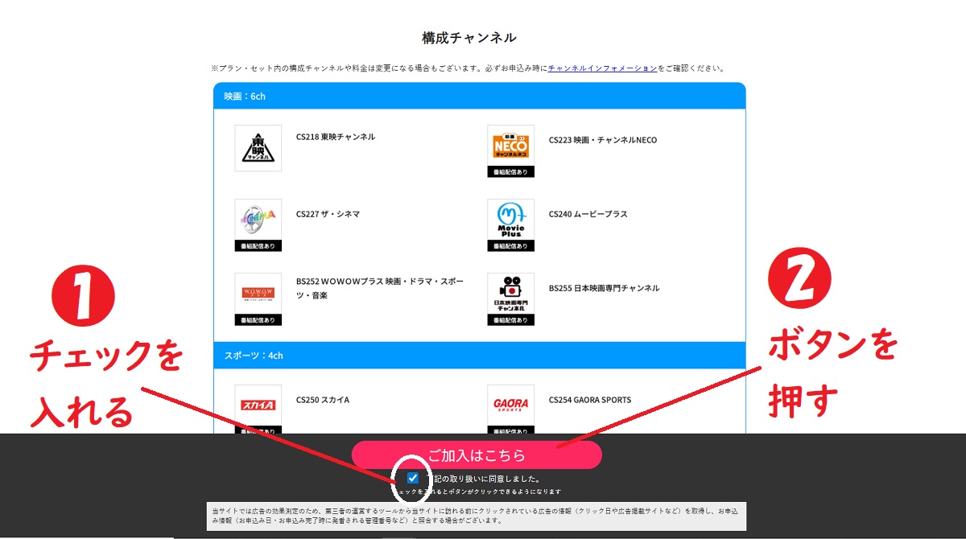Select the CS254 GAORA SPORTS label
The height and width of the screenshot is (539, 966).
[589, 399]
